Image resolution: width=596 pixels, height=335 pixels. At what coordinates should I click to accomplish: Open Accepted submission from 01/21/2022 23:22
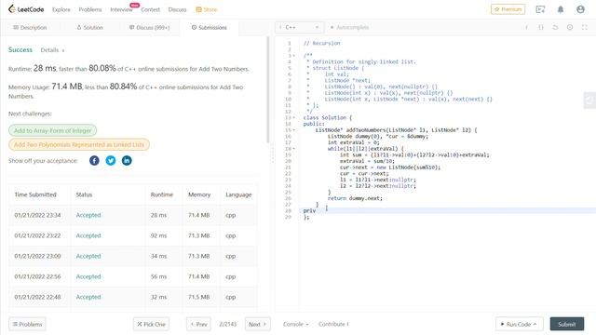[88, 235]
